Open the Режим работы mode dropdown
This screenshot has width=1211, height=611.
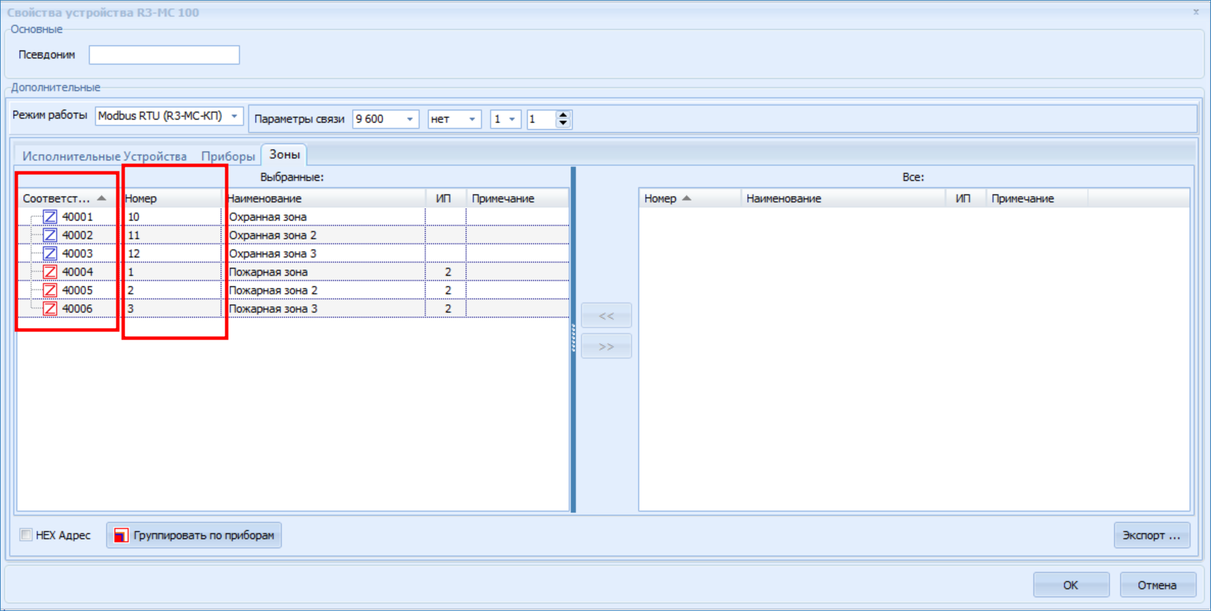click(234, 116)
